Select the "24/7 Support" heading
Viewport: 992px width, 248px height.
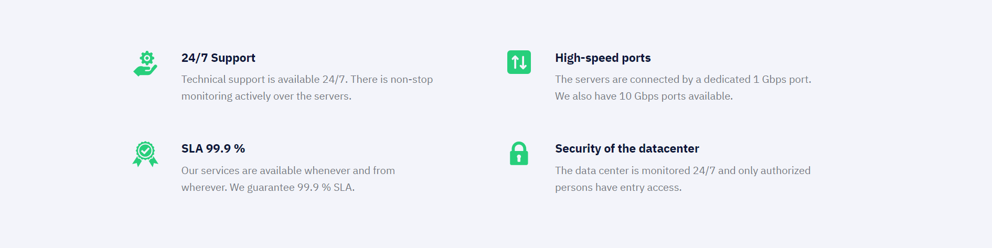[218, 58]
